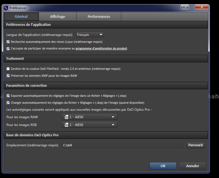Click the Paramètres de correction header
This screenshot has height=178, width=219.
point(106,85)
